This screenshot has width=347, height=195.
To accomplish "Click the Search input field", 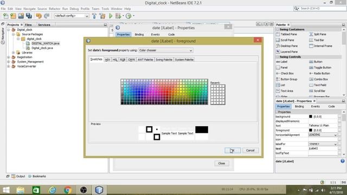I will tap(322, 9).
